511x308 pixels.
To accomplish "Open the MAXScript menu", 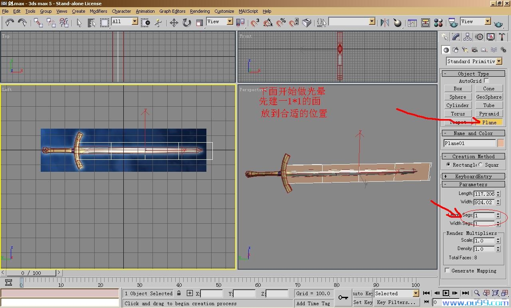I will pos(248,11).
